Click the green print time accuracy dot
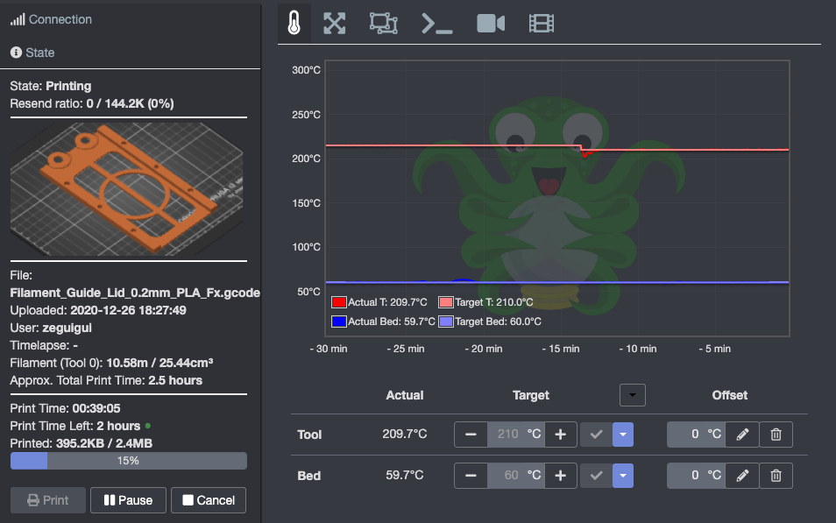This screenshot has width=836, height=523. 148,426
